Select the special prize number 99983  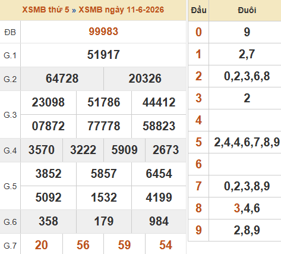coord(103,32)
